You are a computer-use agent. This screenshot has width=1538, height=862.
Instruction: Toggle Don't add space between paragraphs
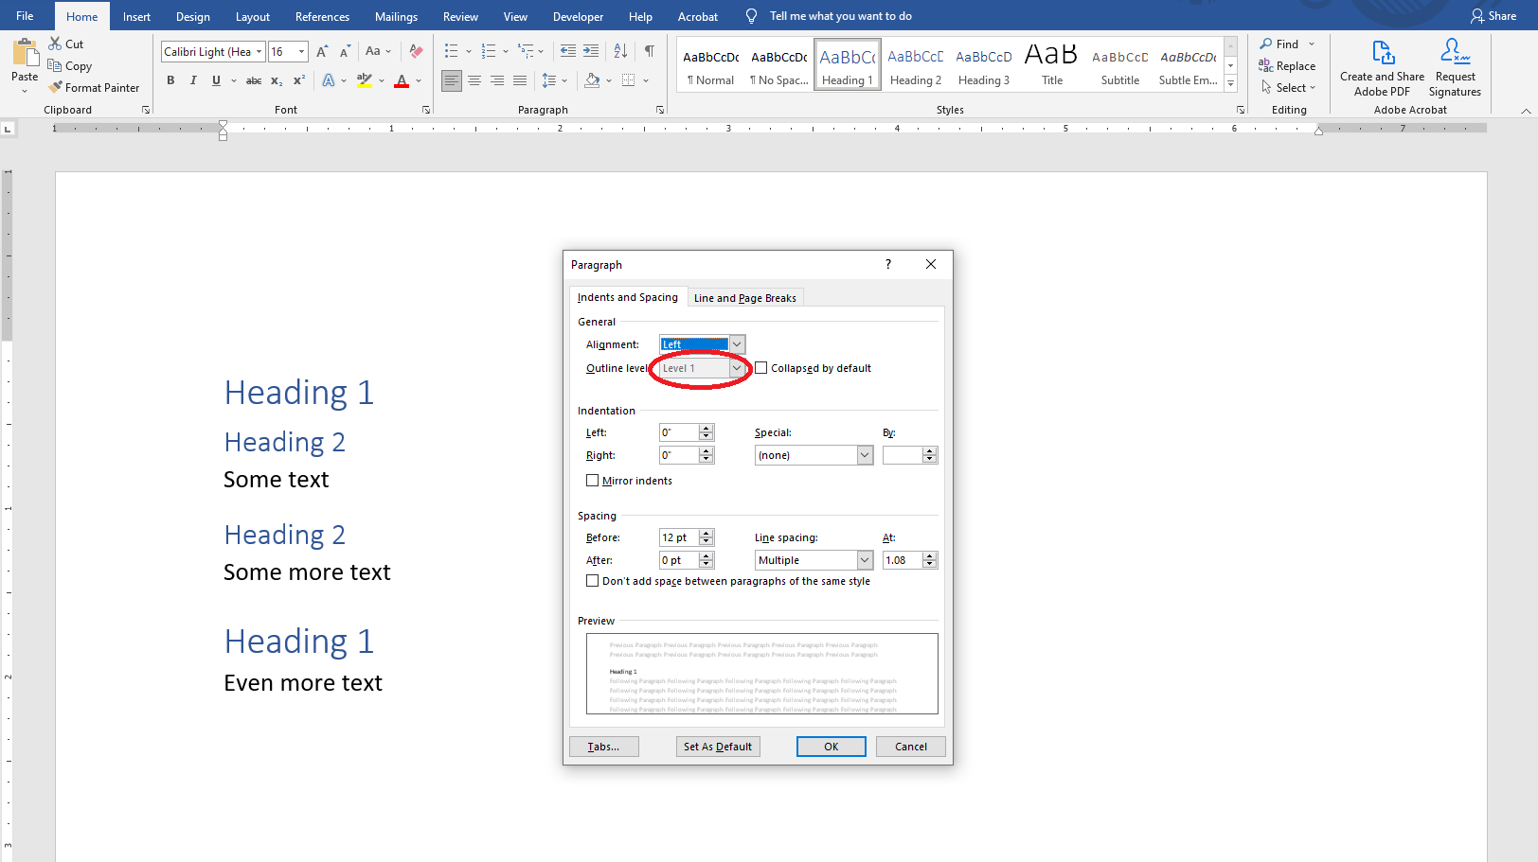tap(593, 581)
